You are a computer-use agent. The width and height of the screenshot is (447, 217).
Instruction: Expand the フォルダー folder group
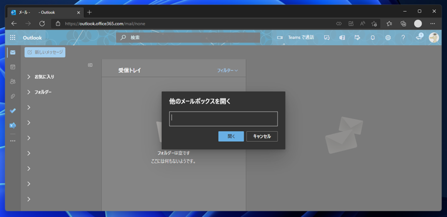(28, 92)
